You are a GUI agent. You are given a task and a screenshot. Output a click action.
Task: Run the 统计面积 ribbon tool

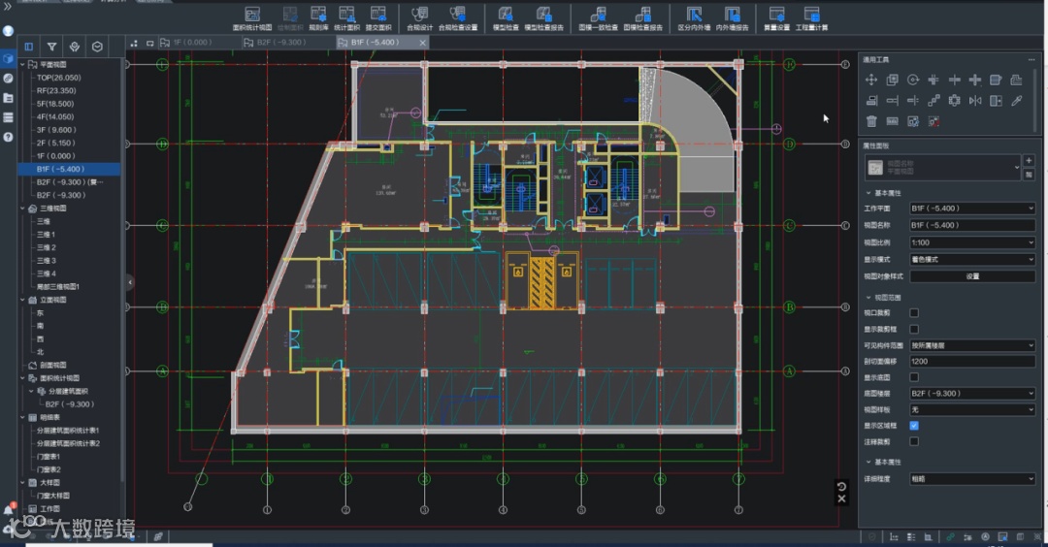pyautogui.click(x=346, y=18)
